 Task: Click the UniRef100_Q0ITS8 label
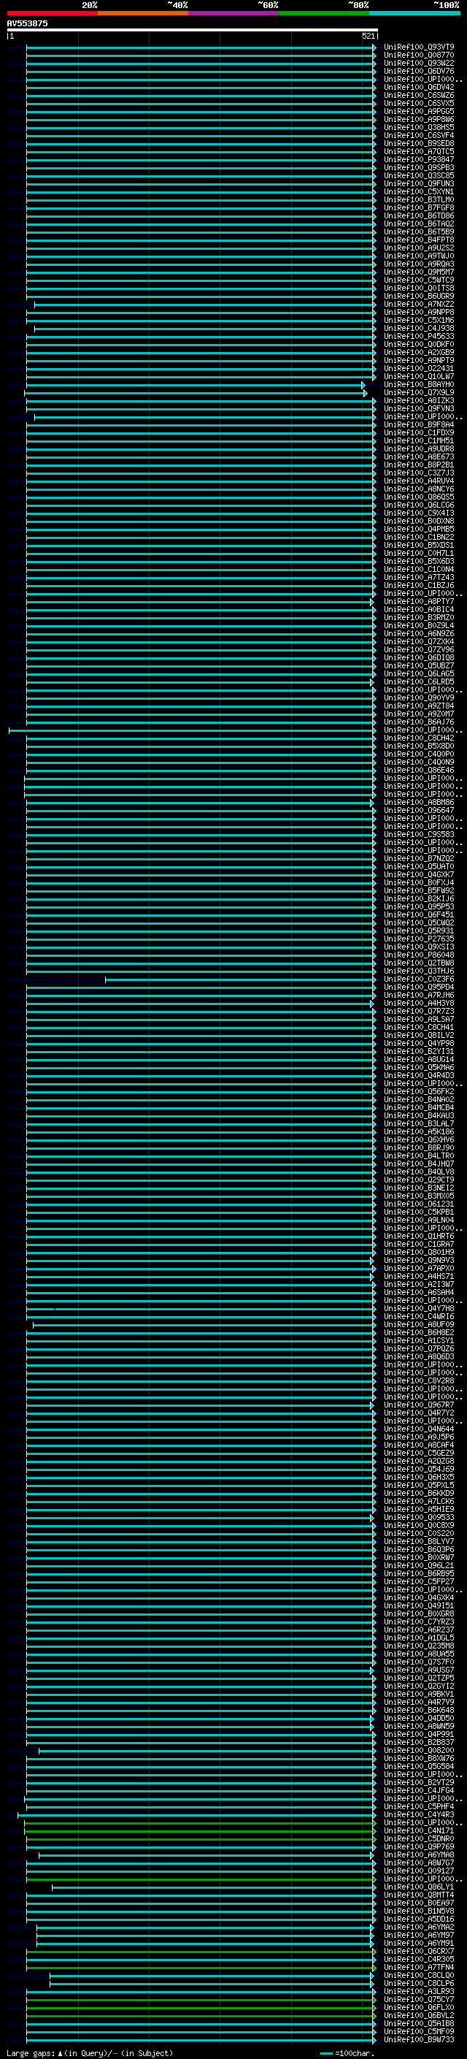419,288
